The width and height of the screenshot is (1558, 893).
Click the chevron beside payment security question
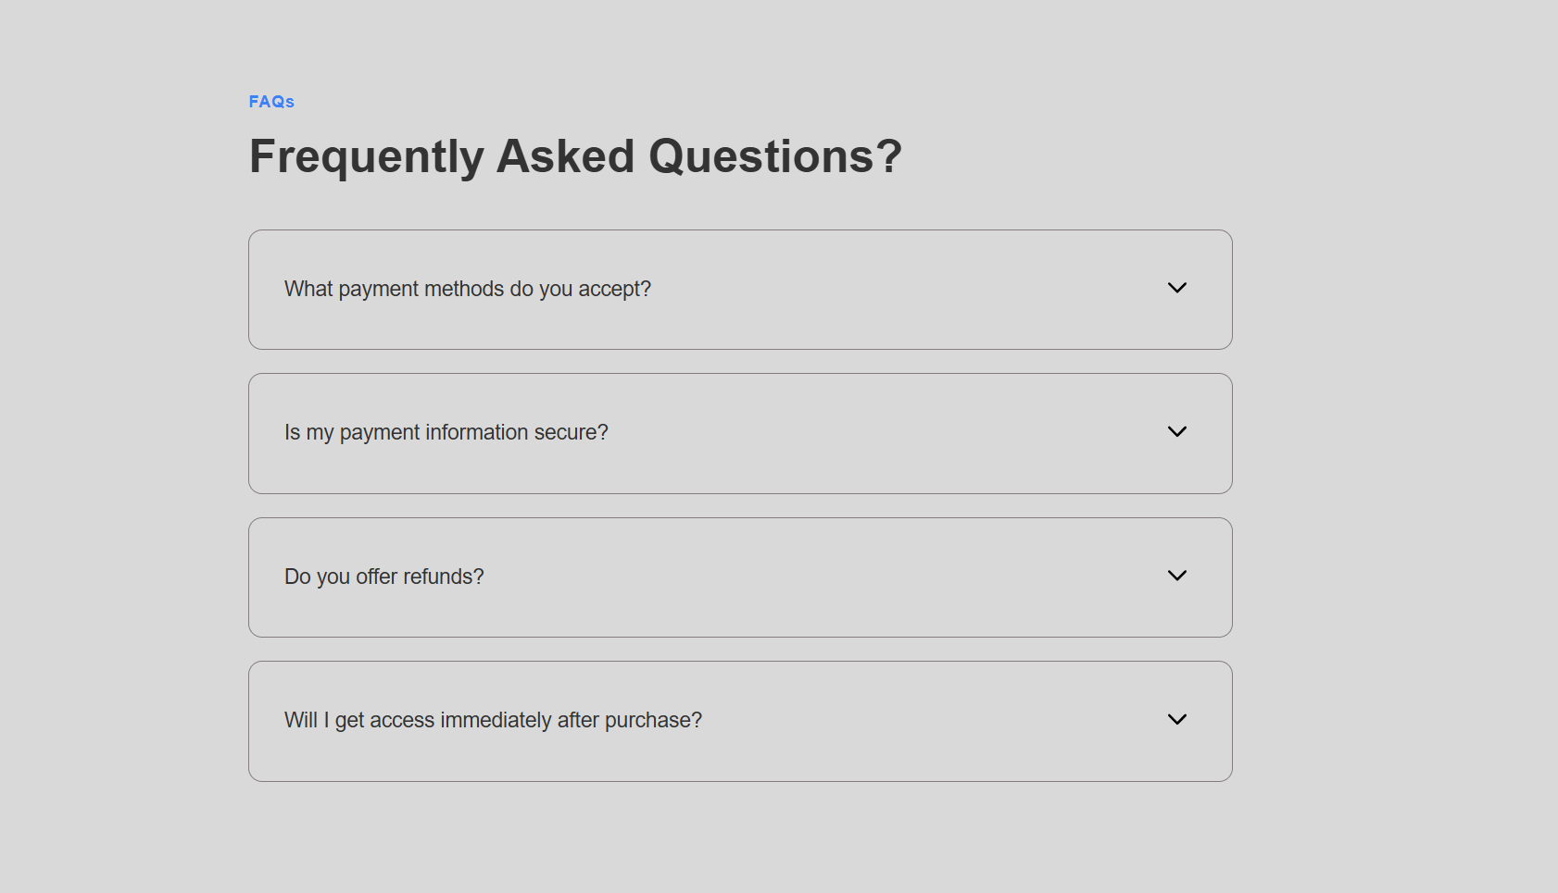[x=1177, y=432]
